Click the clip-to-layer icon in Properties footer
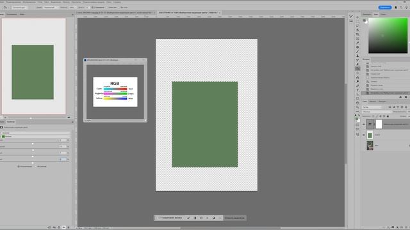The image size is (410, 230). pyautogui.click(x=49, y=227)
